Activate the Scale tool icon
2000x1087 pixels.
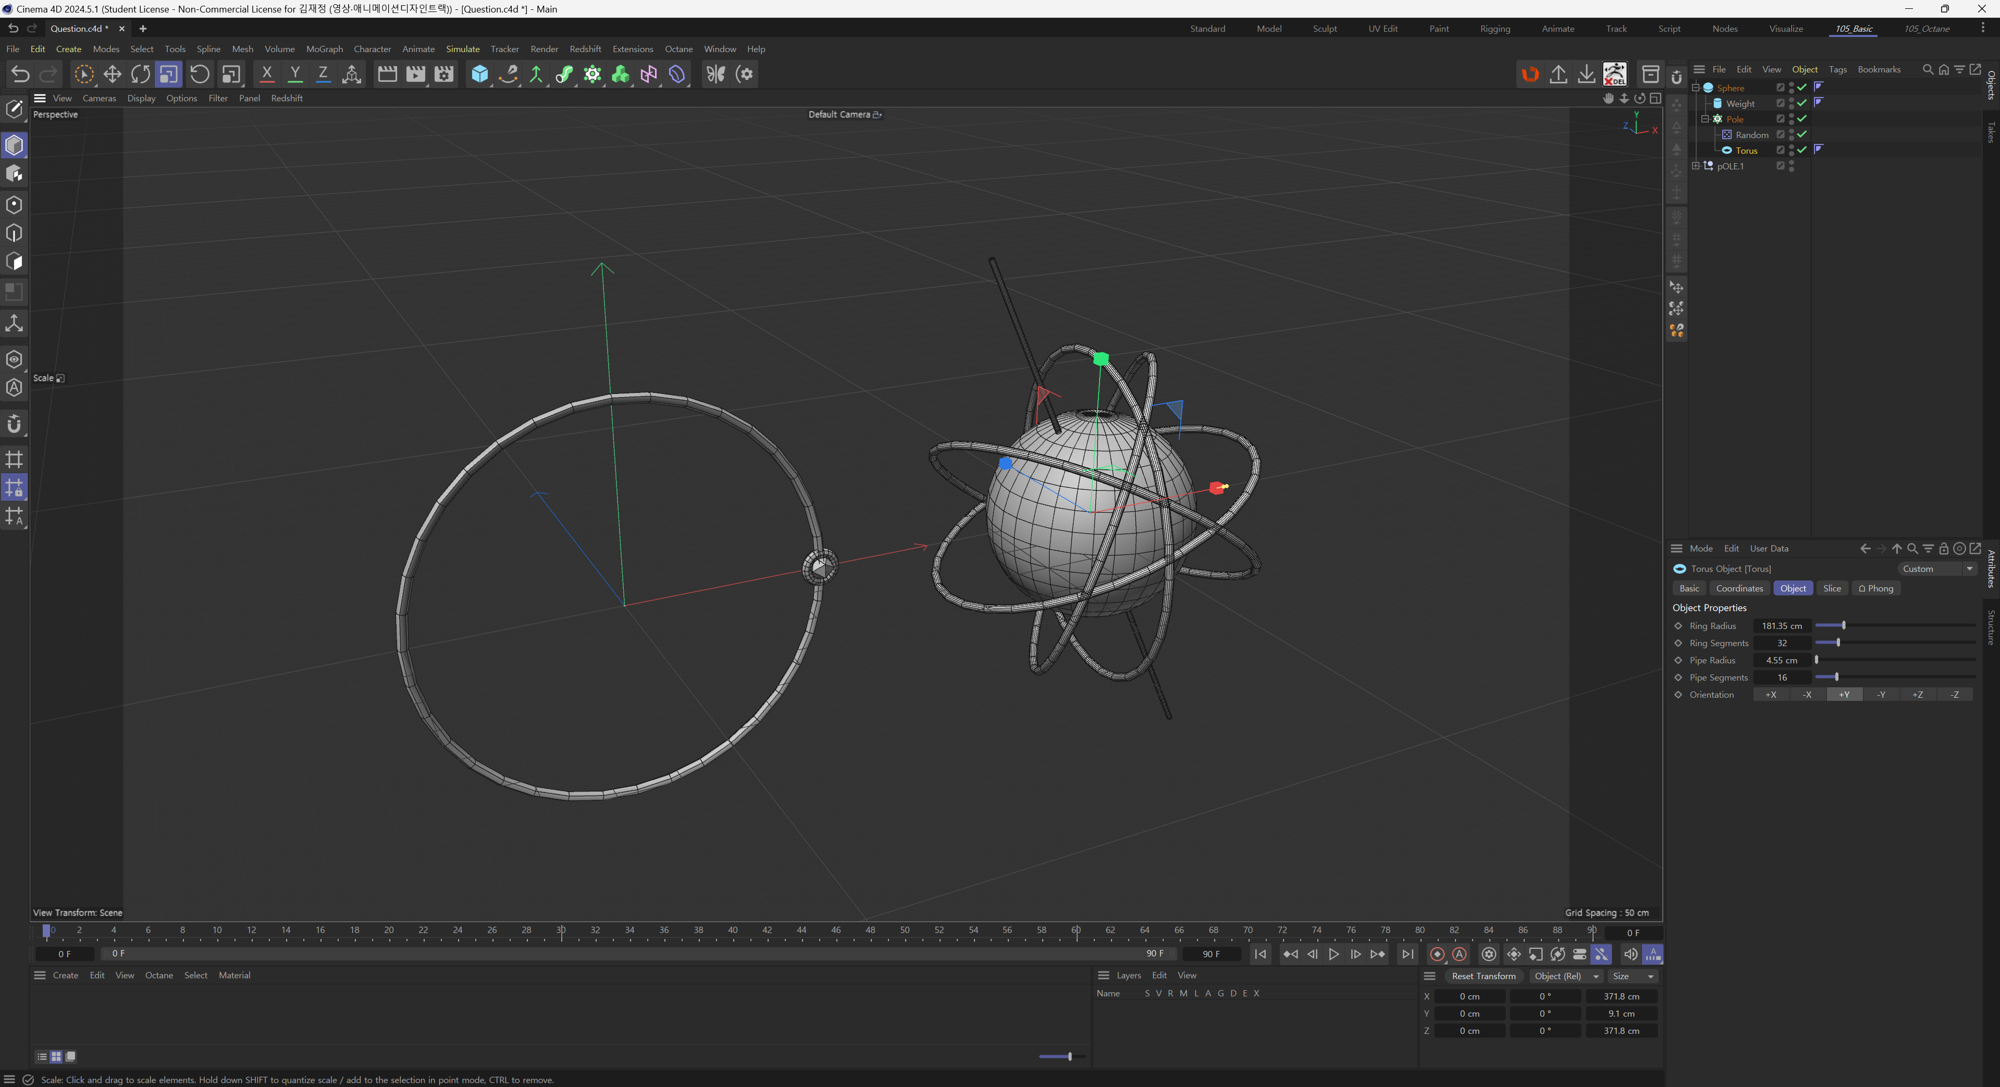(x=168, y=75)
